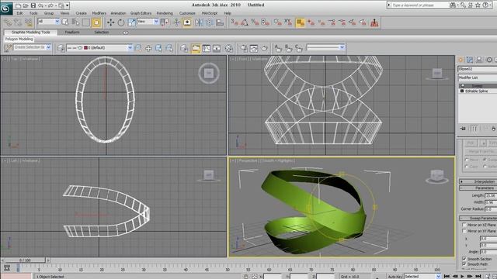Click the New Scene icon in quick access bar
497x279 pixels.
pyautogui.click(x=18, y=5)
